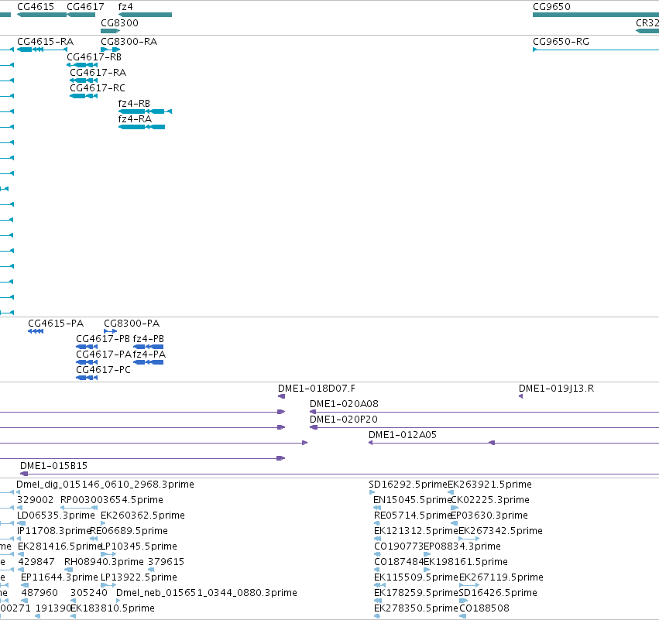
Task: Click the EP03630.3prime EST label
Action: [x=489, y=516]
